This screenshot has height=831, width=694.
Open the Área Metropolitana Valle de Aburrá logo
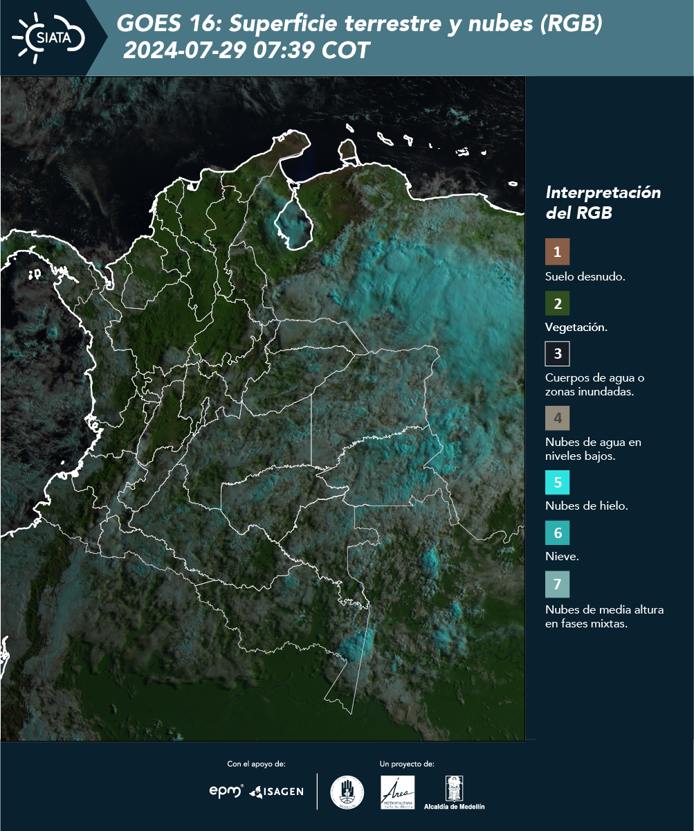(x=398, y=792)
